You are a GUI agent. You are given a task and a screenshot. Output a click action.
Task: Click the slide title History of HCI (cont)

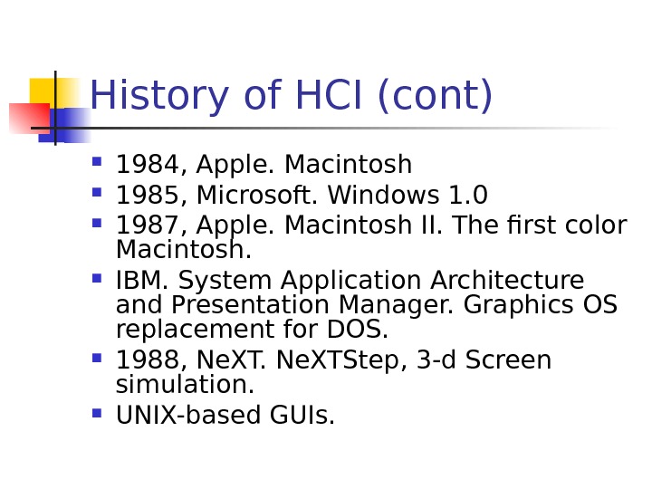tap(291, 97)
